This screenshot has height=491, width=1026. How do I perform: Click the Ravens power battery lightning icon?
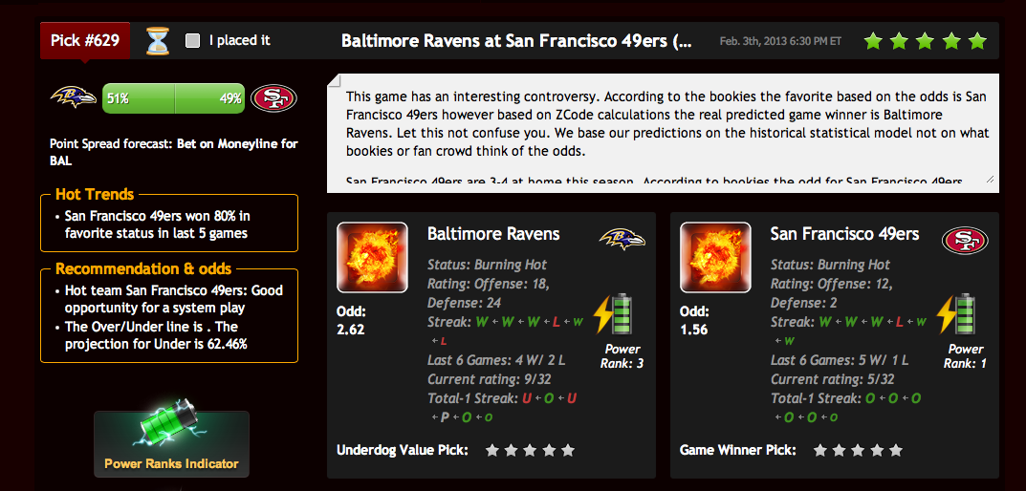pyautogui.click(x=613, y=314)
